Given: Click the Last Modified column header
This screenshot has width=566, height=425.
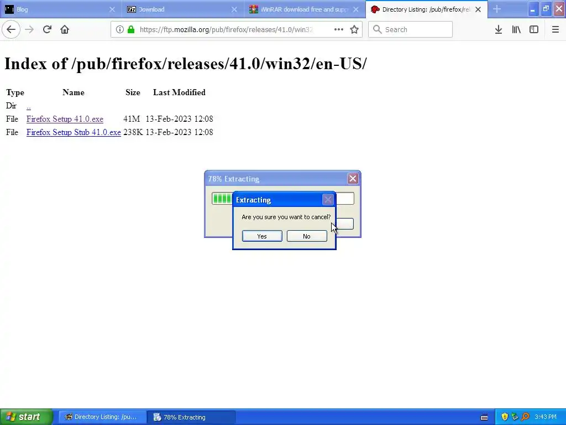Looking at the screenshot, I should pos(180,92).
